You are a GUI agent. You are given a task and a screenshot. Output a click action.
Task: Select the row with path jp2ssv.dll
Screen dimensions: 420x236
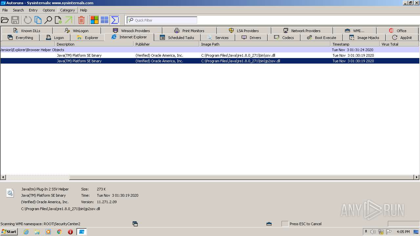click(210, 61)
